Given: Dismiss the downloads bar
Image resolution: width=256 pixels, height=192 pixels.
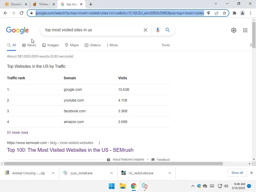Looking at the screenshot, I should pyautogui.click(x=251, y=173).
